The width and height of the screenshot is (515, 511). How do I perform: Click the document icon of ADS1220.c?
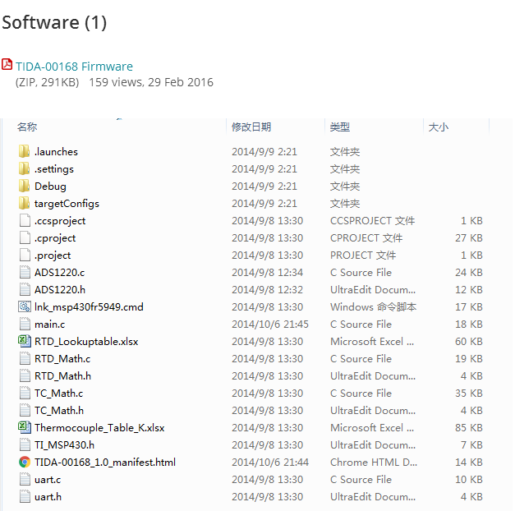pos(25,273)
